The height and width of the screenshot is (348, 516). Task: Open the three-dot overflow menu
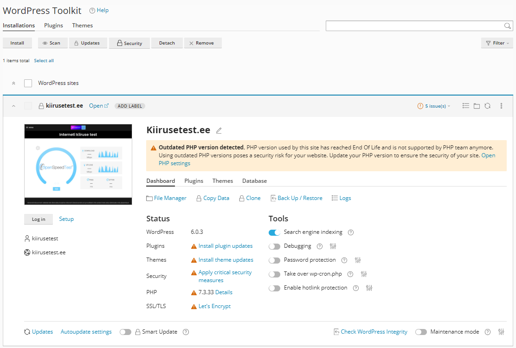click(x=501, y=105)
